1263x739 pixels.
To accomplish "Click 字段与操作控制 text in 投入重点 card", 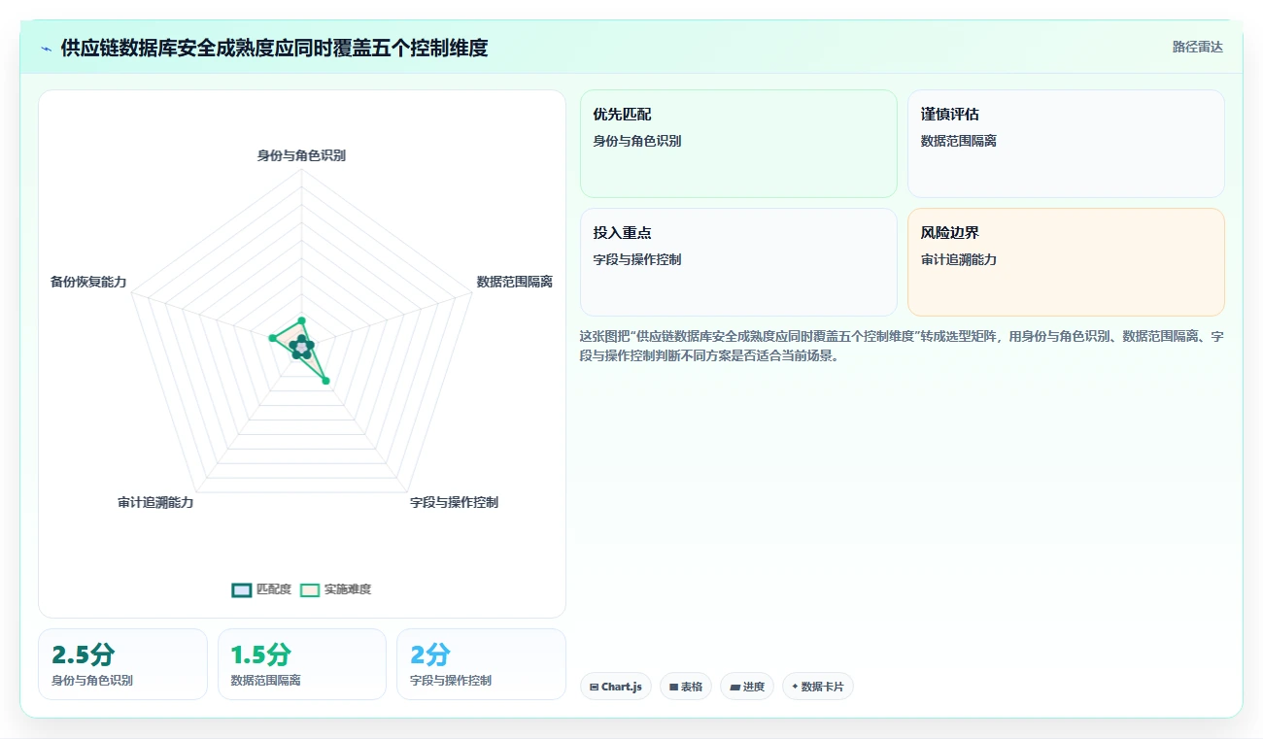I will (x=637, y=259).
